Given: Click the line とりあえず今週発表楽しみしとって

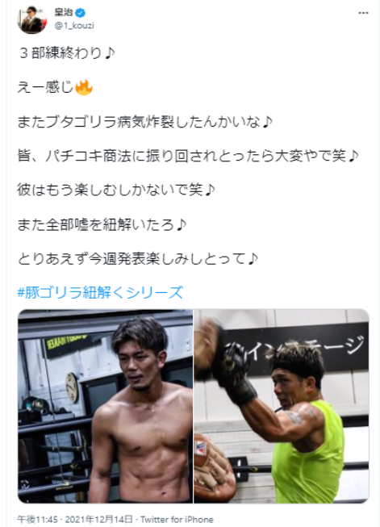Looking at the screenshot, I should pyautogui.click(x=137, y=258).
